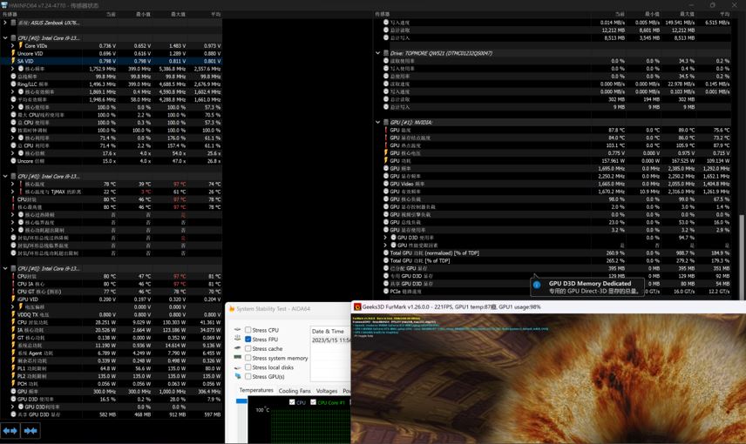Click the chip icon beside GPU [#1]: NVIDIA
Screen dimensions: 746x444
(386, 122)
